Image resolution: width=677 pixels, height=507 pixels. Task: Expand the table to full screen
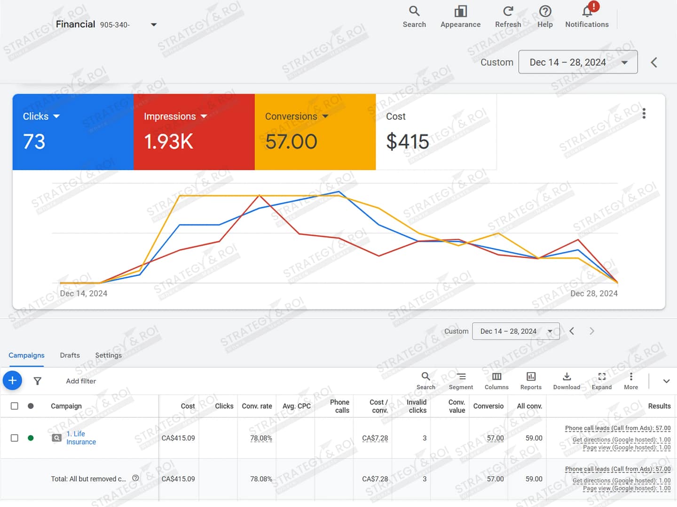click(602, 377)
